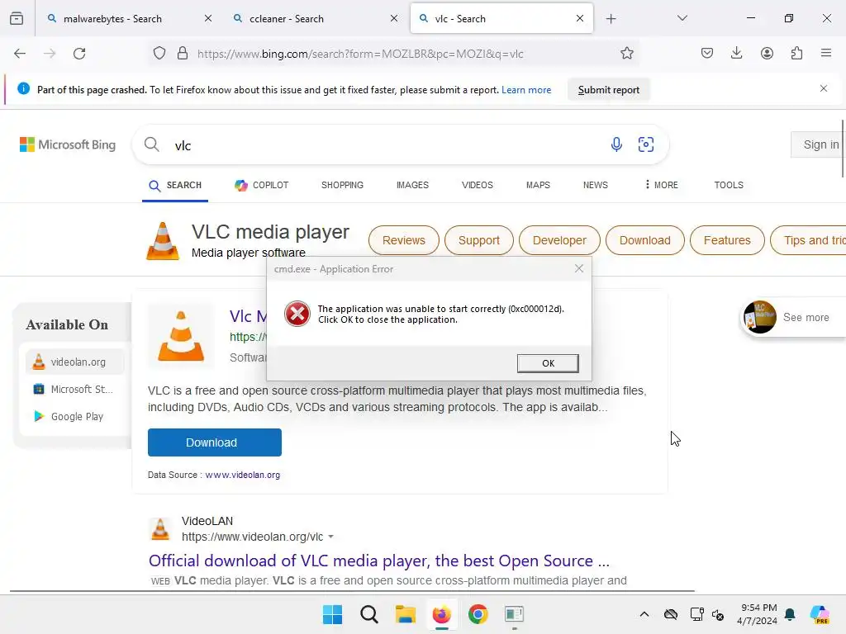
Task: Open www.videolan.org data source link
Action: pos(242,475)
